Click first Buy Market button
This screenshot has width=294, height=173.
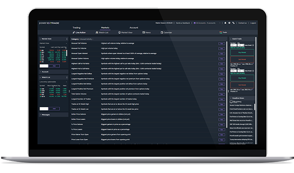[x=242, y=52]
